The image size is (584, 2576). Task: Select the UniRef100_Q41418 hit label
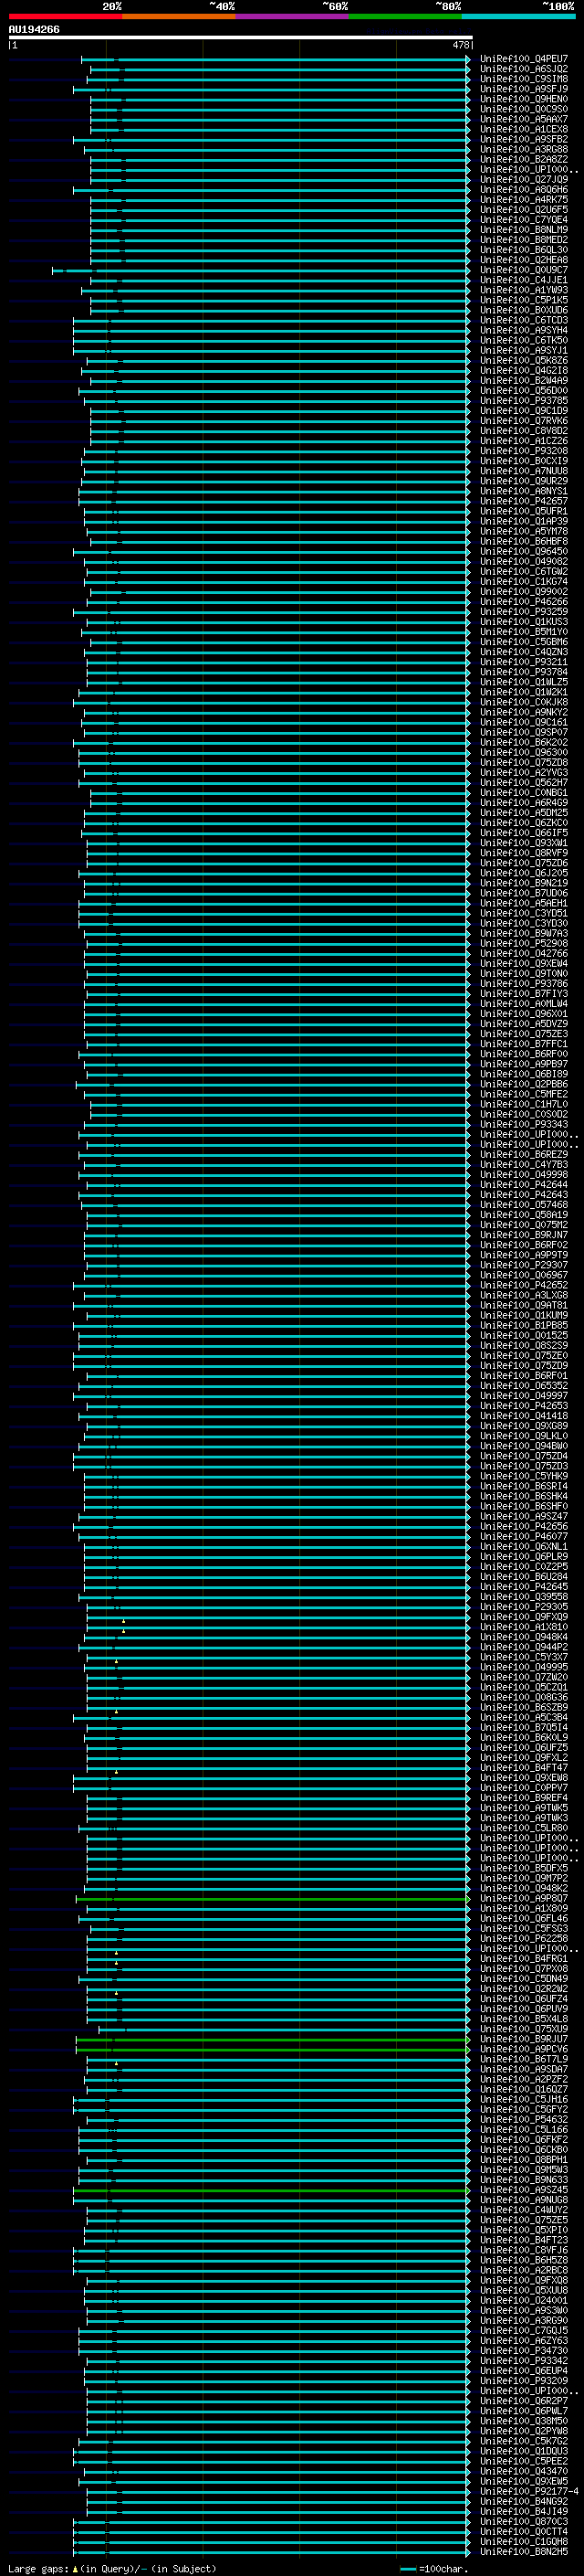[x=524, y=1416]
